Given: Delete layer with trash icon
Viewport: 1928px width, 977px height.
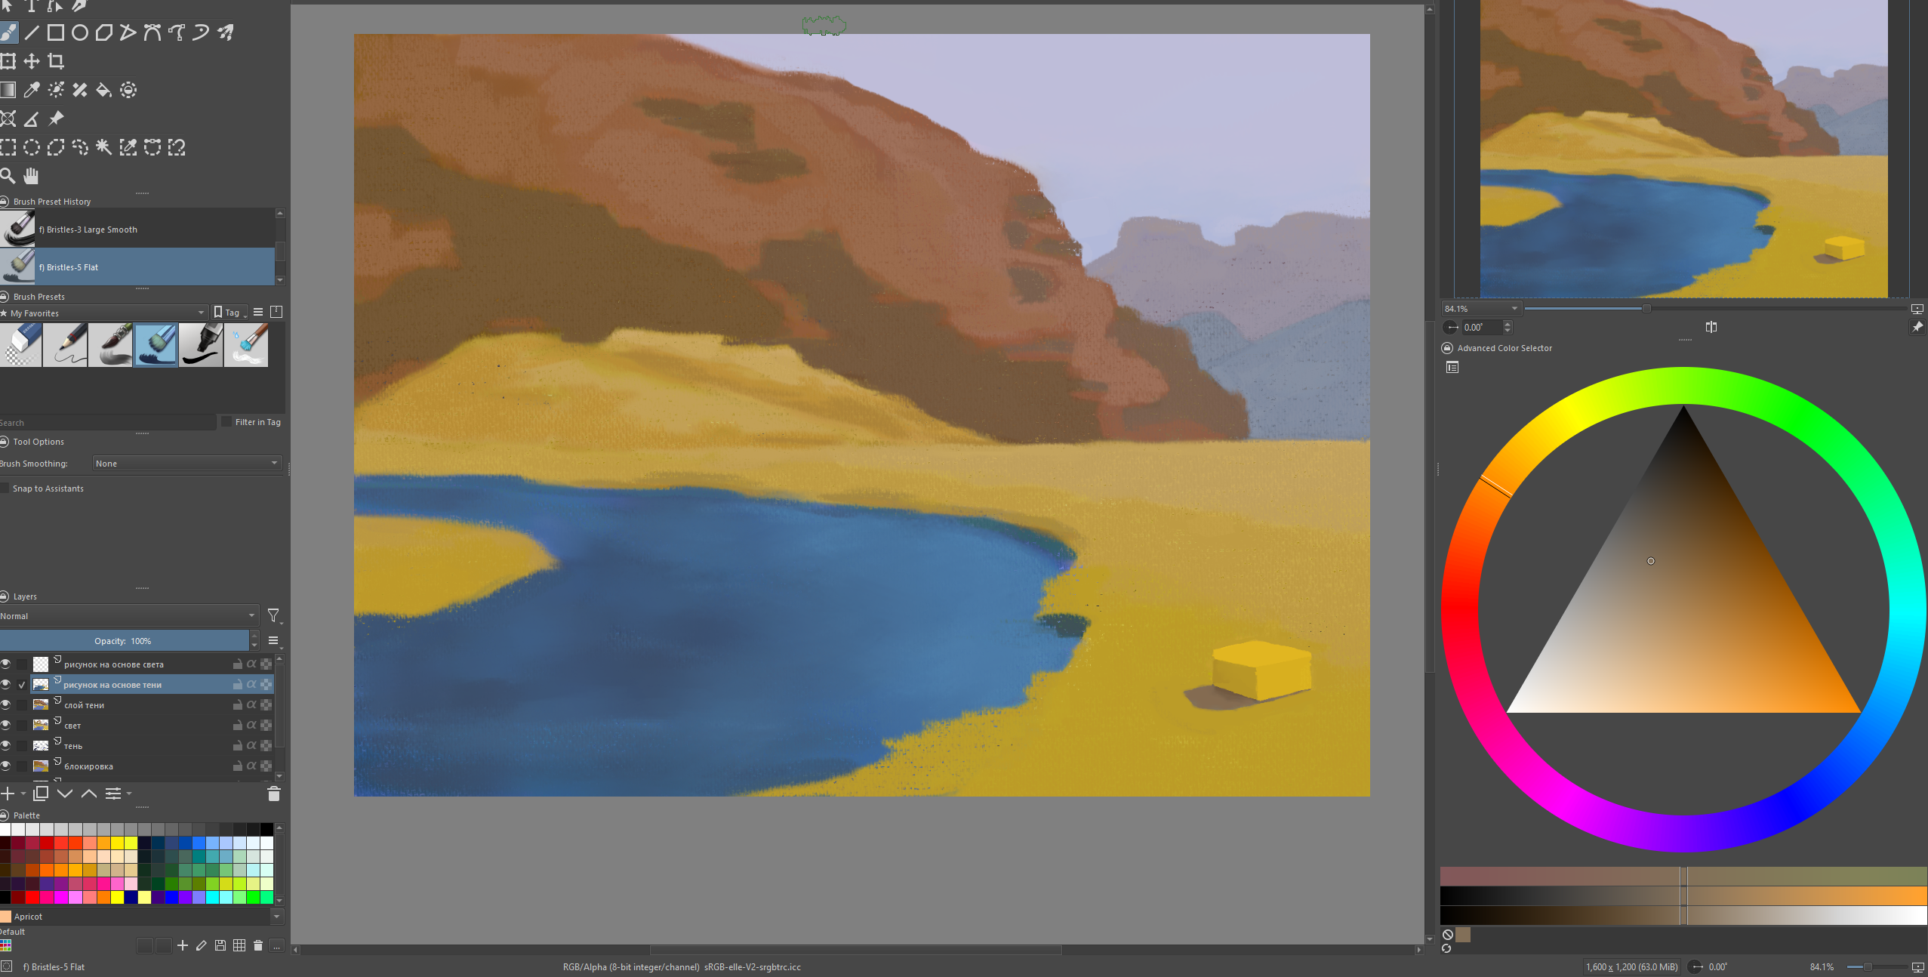Looking at the screenshot, I should pos(274,794).
